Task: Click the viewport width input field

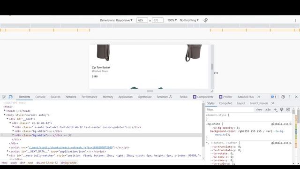Action: (142, 20)
